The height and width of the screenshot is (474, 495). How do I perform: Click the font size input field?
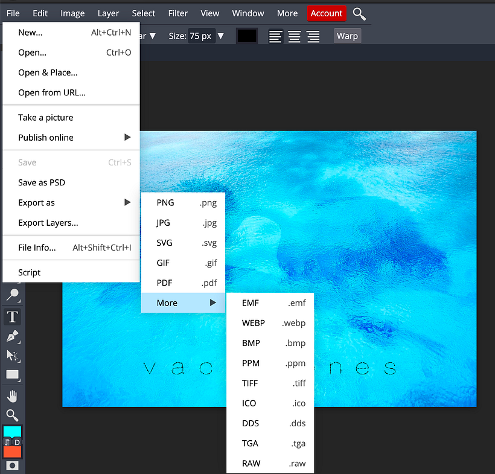pyautogui.click(x=200, y=36)
